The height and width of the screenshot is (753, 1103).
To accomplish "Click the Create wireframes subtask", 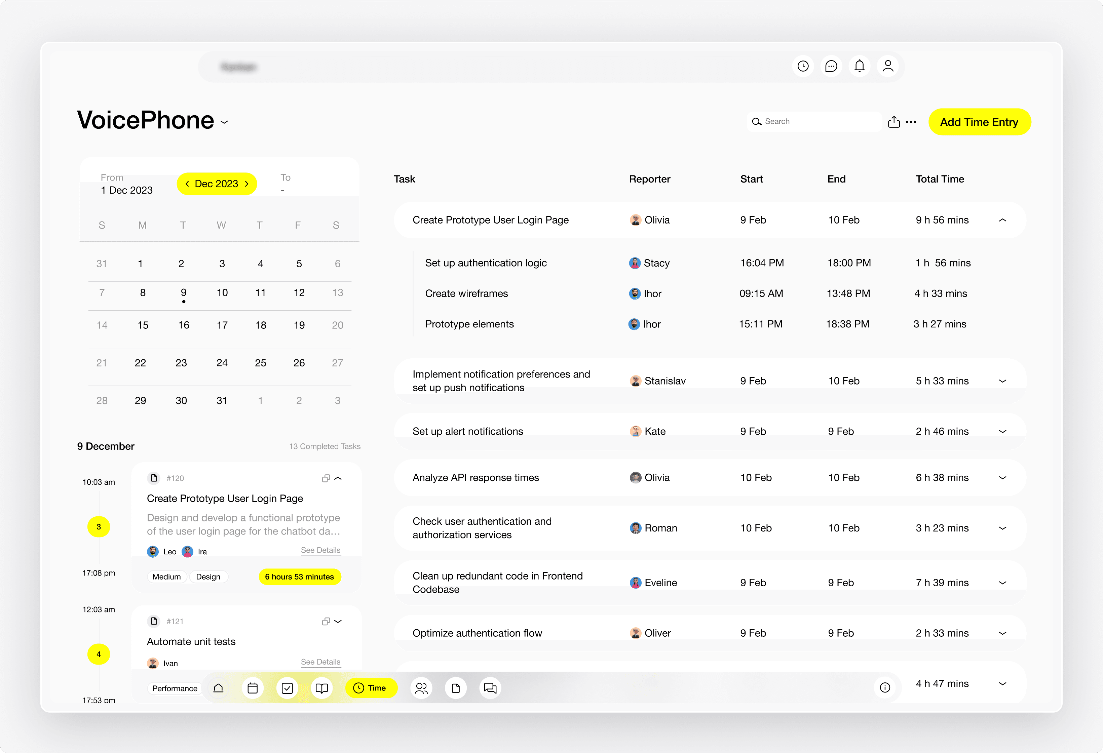I will pyautogui.click(x=466, y=294).
